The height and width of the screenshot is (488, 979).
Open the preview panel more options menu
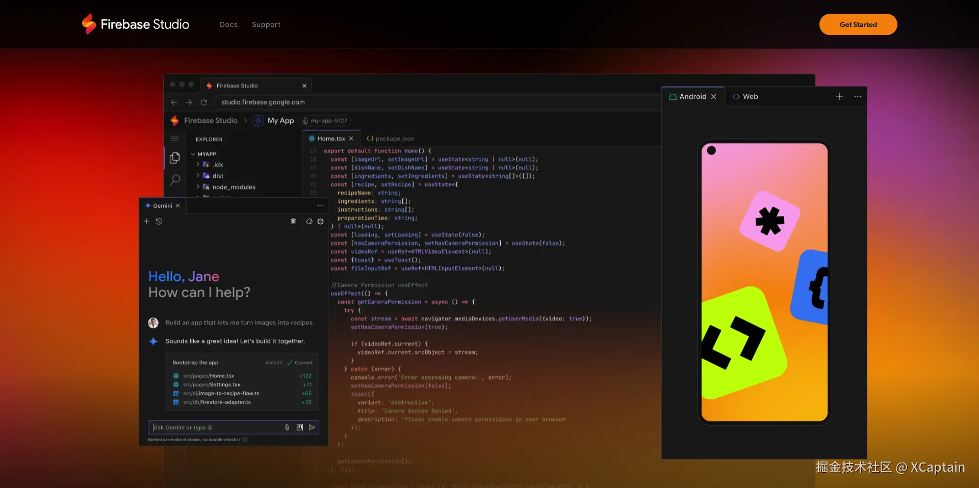(x=858, y=96)
